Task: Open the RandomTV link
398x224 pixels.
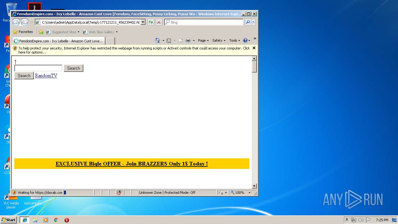Action: [46, 76]
